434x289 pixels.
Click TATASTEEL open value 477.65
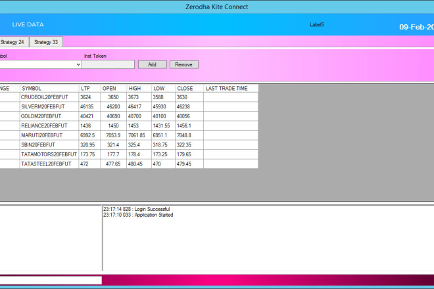114,164
